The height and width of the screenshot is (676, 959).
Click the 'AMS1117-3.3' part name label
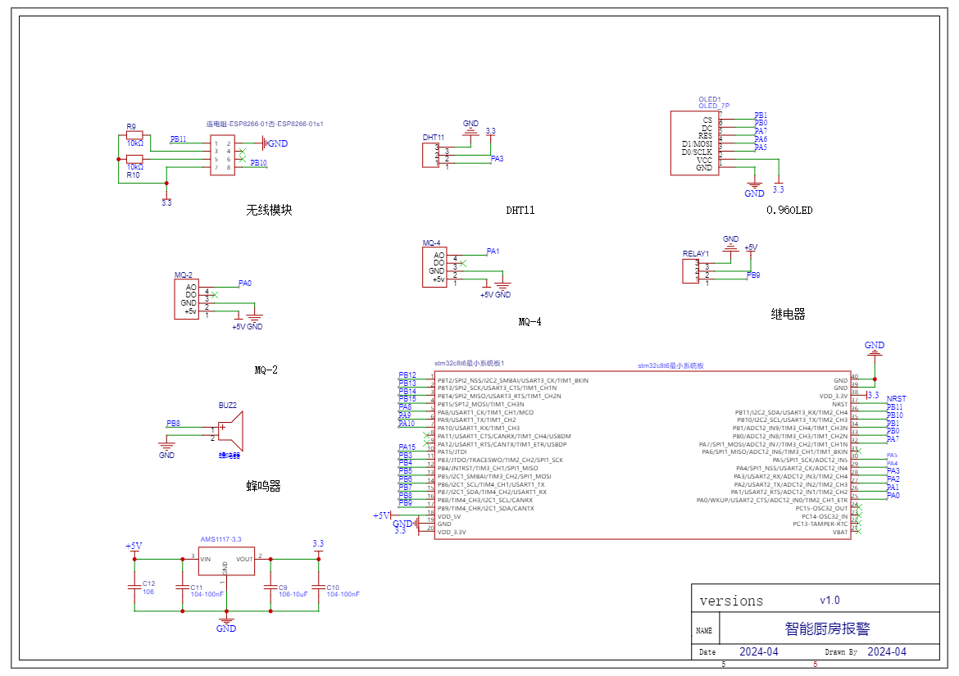[x=220, y=540]
